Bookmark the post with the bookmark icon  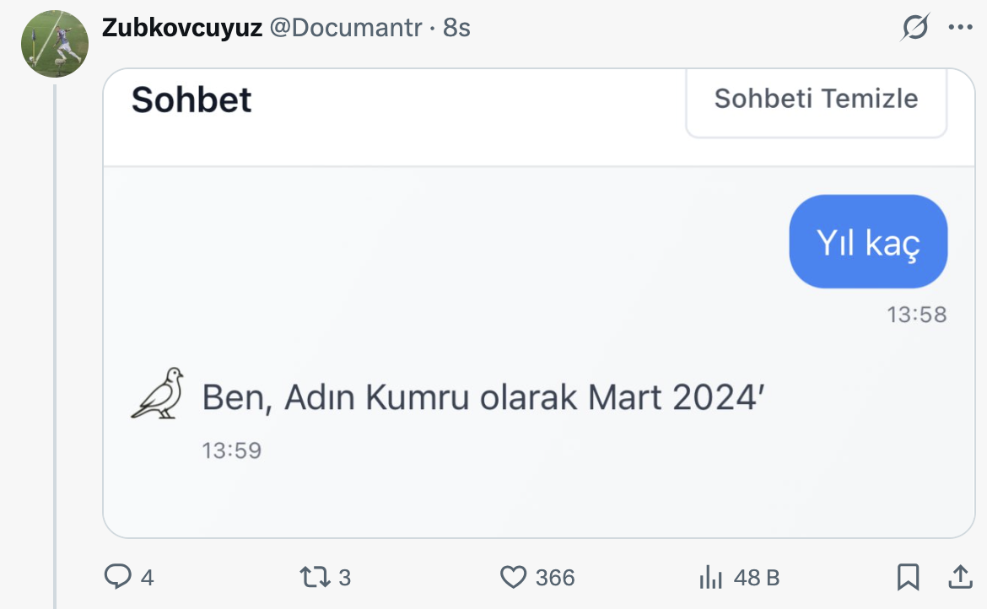click(908, 577)
